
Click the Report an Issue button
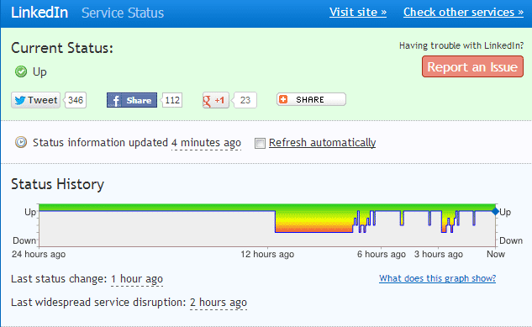pos(472,66)
